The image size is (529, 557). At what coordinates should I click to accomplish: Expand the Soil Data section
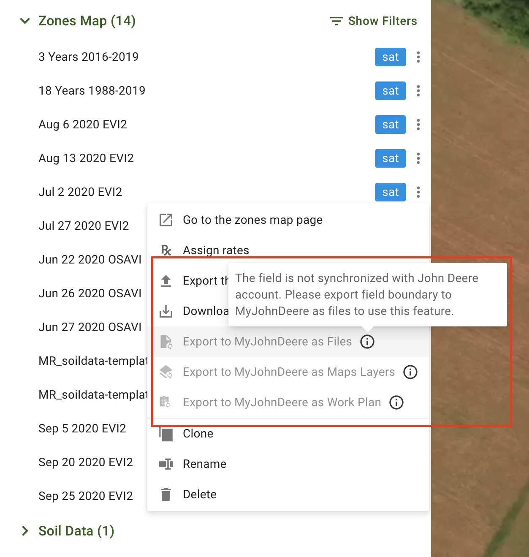coord(25,531)
